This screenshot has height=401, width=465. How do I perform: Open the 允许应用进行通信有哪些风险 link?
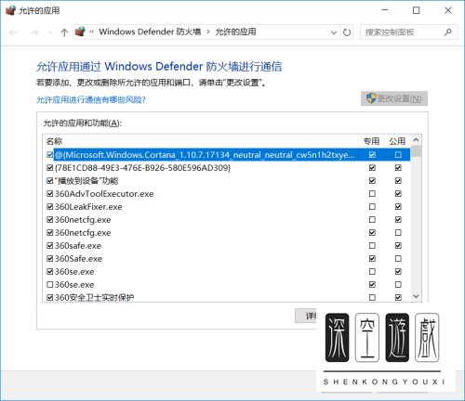click(91, 99)
